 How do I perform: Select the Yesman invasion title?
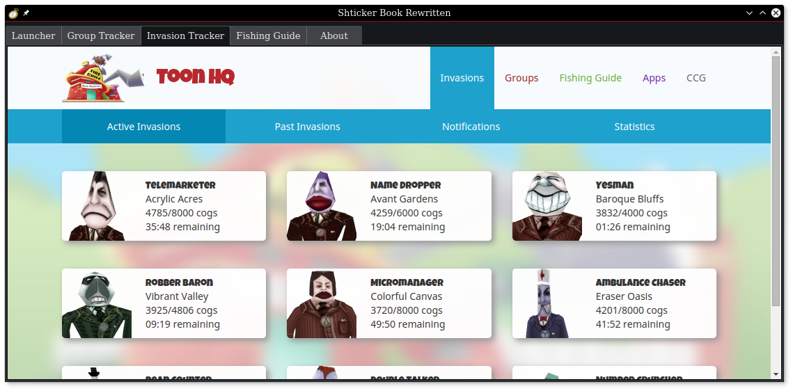tap(615, 185)
